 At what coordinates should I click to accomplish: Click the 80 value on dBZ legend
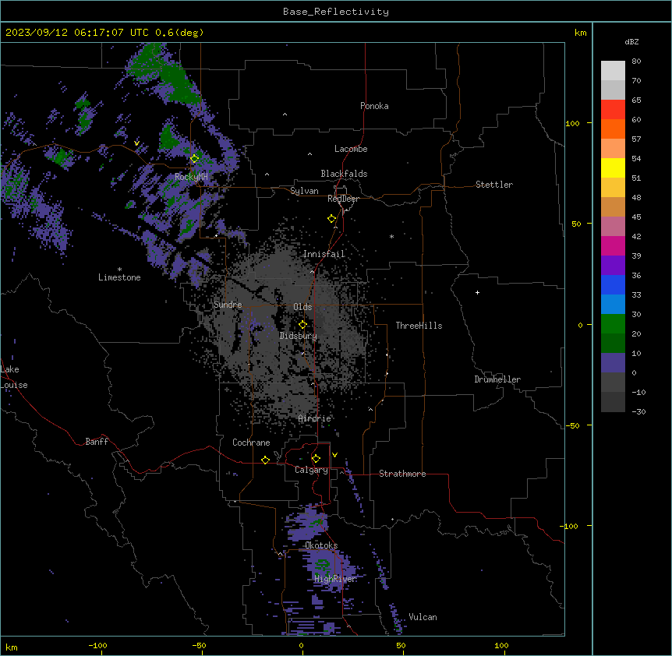[636, 61]
